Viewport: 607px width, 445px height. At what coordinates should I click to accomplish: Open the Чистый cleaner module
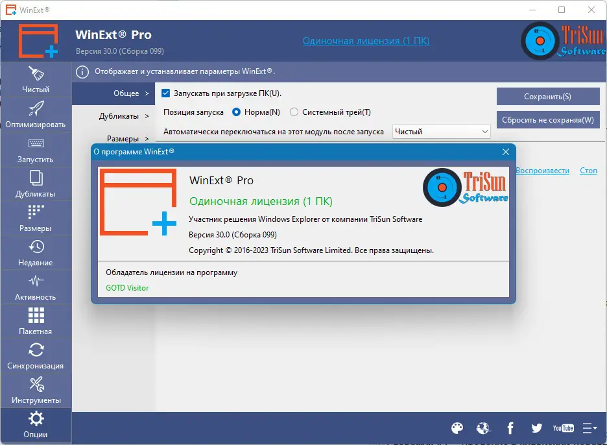click(x=36, y=80)
